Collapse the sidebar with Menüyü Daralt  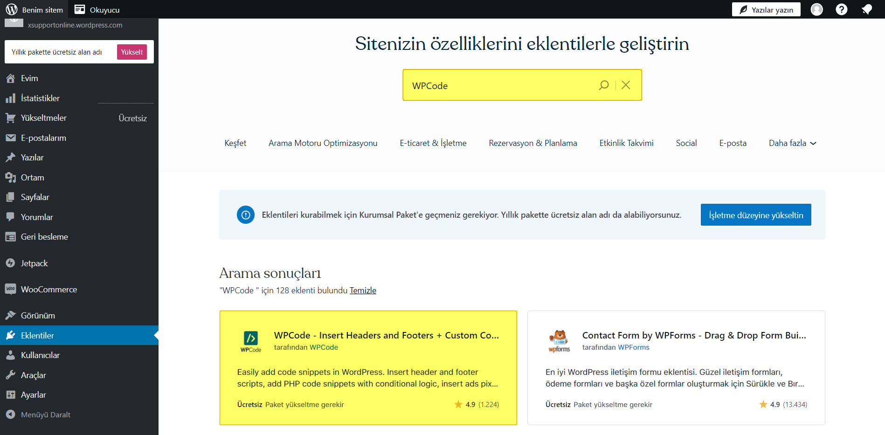[45, 414]
